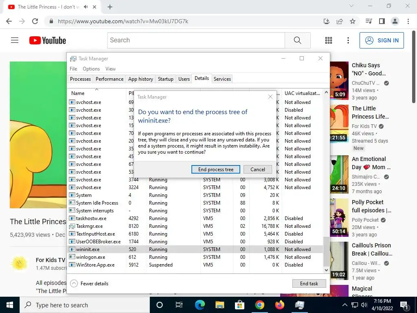This screenshot has height=313, width=417.
Task: Open the Users tab
Action: [x=184, y=79]
